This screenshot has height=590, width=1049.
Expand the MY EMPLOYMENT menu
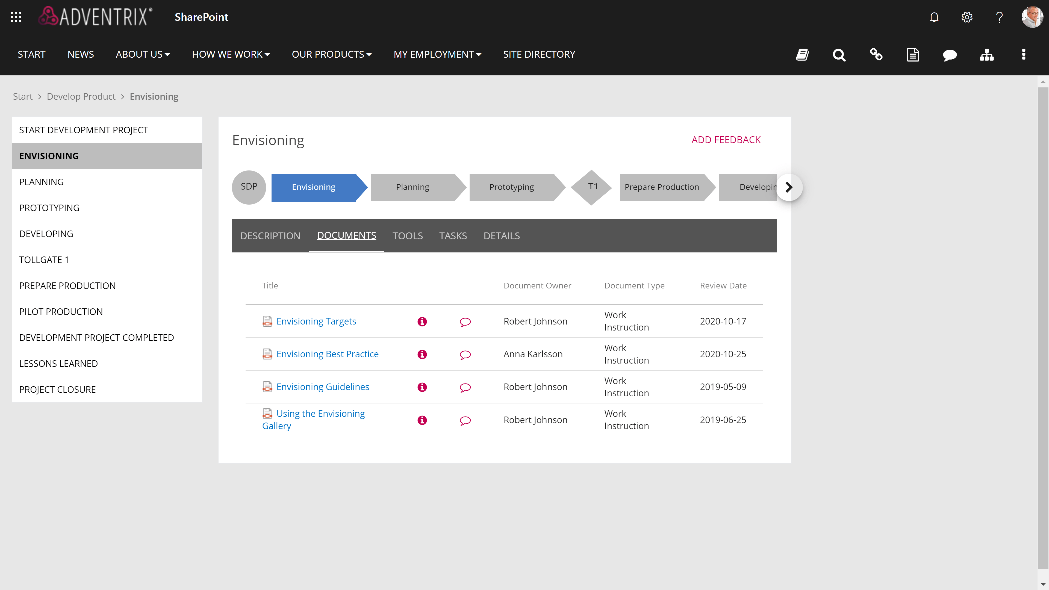pos(437,54)
